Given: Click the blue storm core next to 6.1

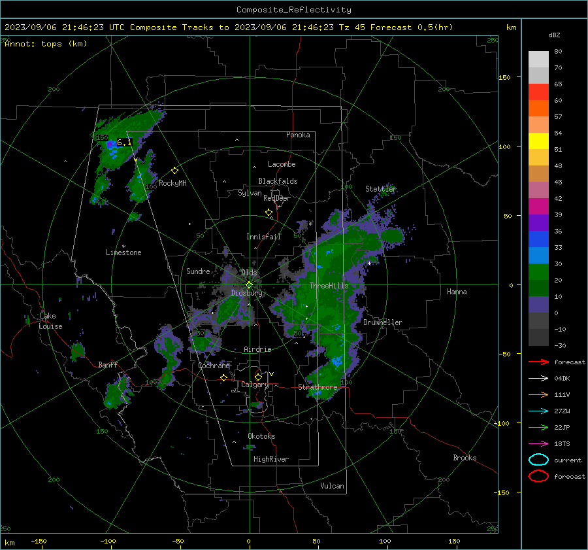Looking at the screenshot, I should tap(111, 145).
